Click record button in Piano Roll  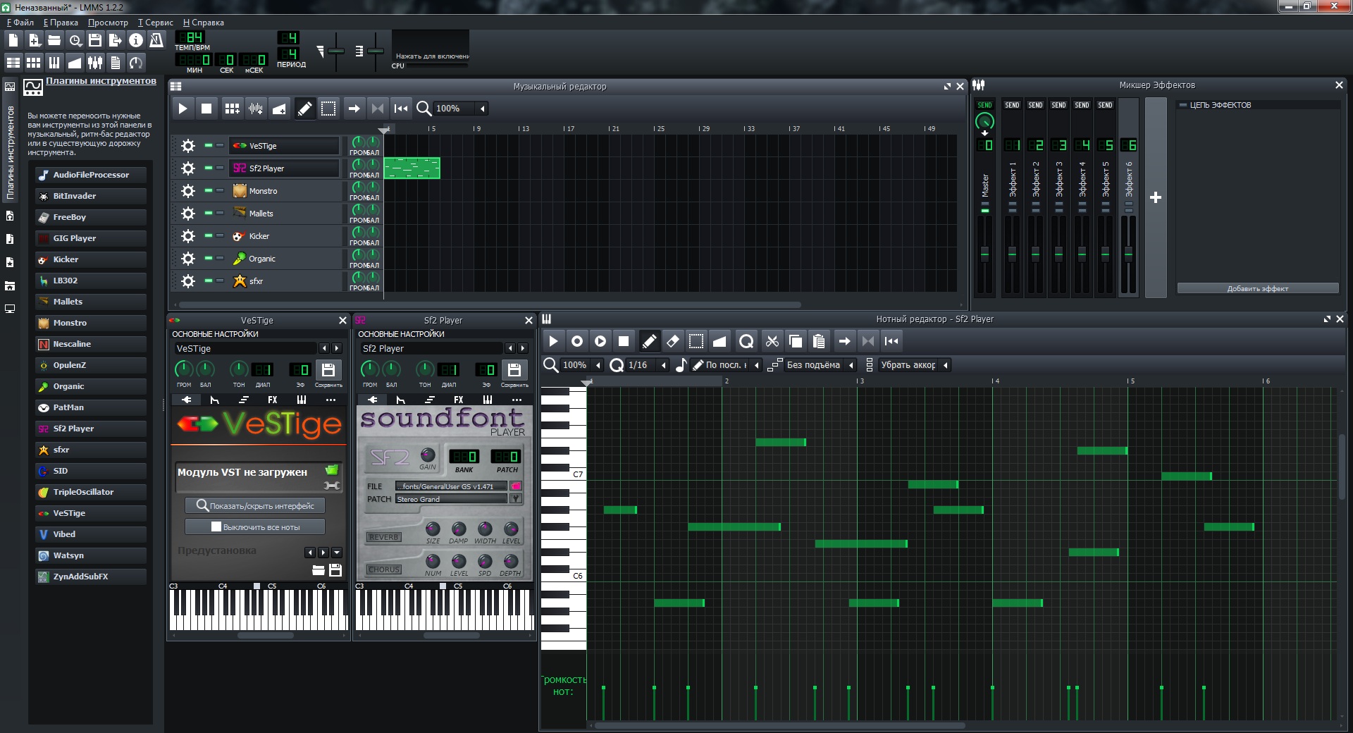(x=577, y=341)
